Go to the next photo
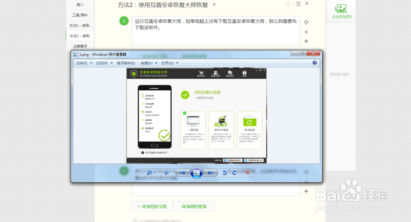 [210, 173]
